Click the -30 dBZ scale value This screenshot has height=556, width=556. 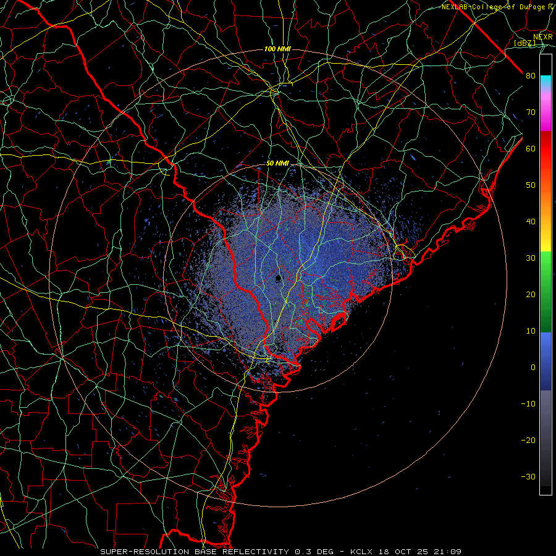[x=528, y=477]
